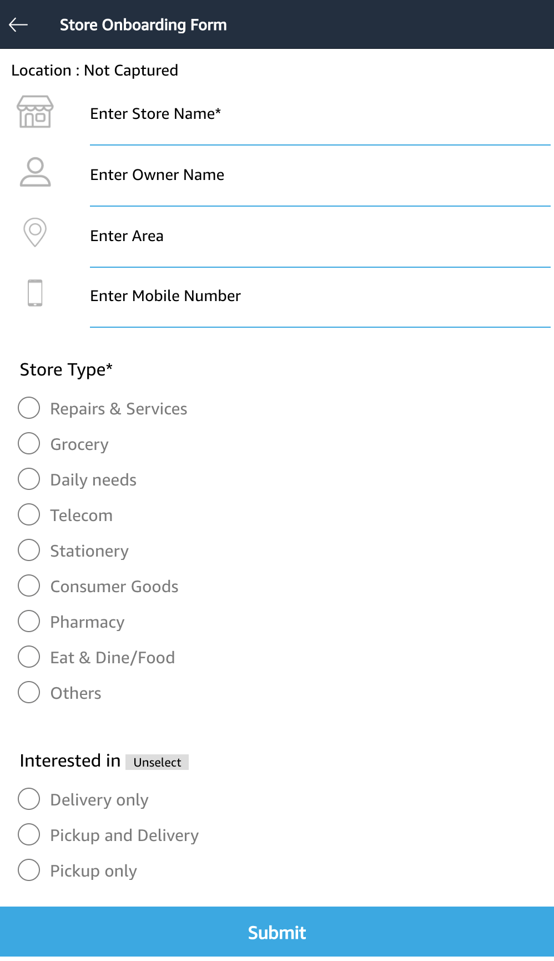The height and width of the screenshot is (961, 554).
Task: Choose Eat & Dine/Food option
Action: (29, 657)
